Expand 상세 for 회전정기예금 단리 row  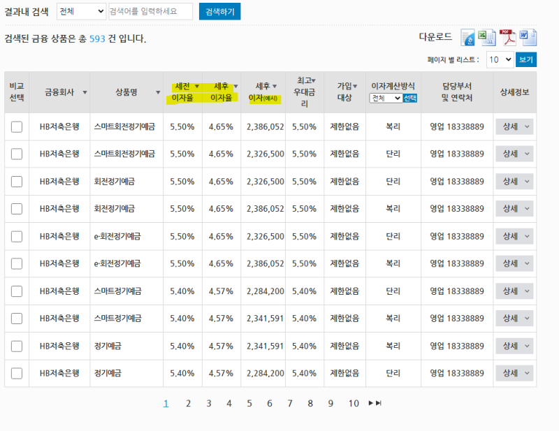pyautogui.click(x=514, y=182)
